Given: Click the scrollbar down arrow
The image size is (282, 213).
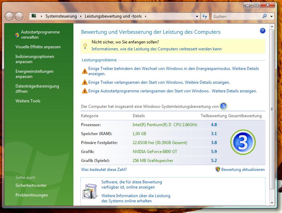Looking at the screenshot, I should (x=272, y=203).
